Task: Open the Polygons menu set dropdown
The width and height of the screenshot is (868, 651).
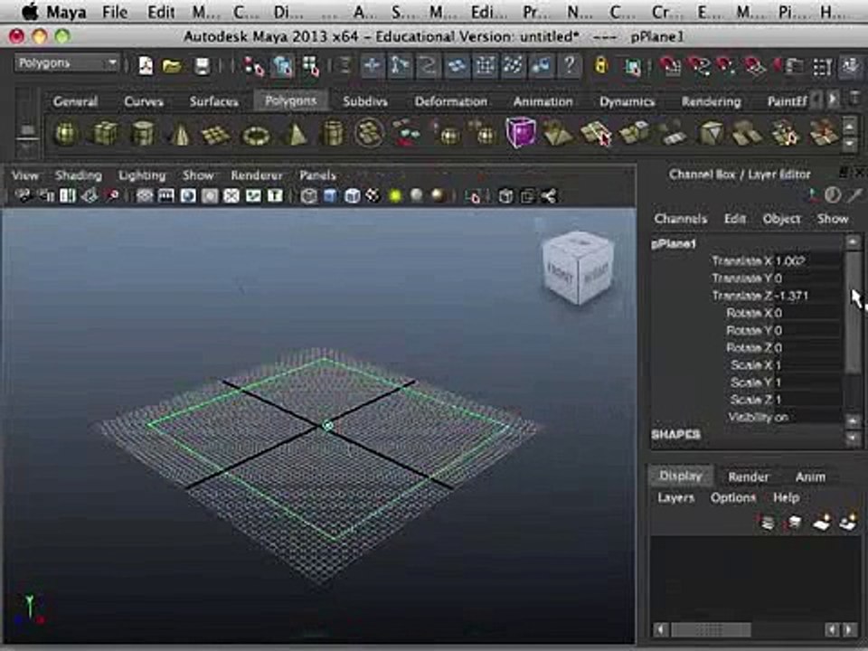Action: 67,63
